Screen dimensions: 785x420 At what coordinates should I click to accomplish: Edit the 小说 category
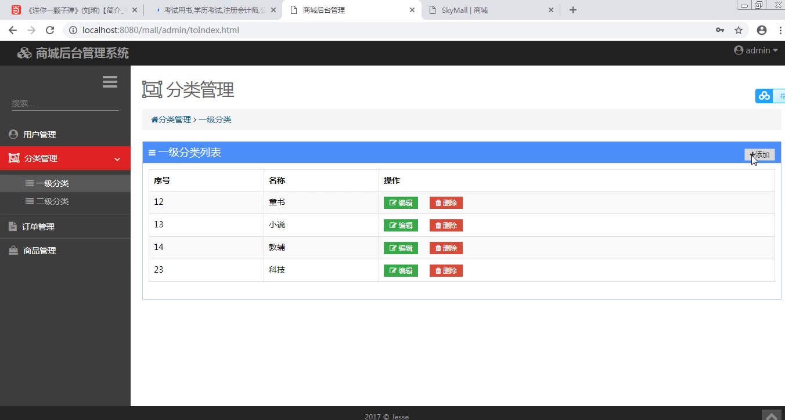pyautogui.click(x=401, y=226)
